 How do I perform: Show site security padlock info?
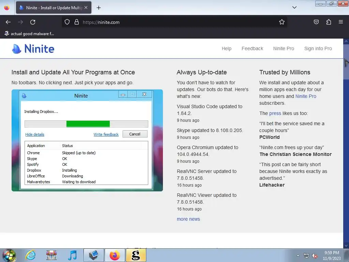(77, 22)
